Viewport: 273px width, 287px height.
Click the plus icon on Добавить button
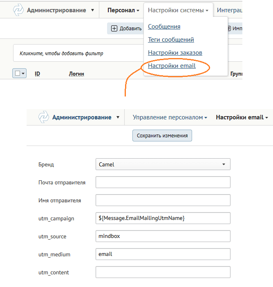click(114, 29)
